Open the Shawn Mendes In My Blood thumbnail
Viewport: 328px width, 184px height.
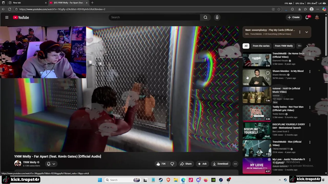click(257, 77)
